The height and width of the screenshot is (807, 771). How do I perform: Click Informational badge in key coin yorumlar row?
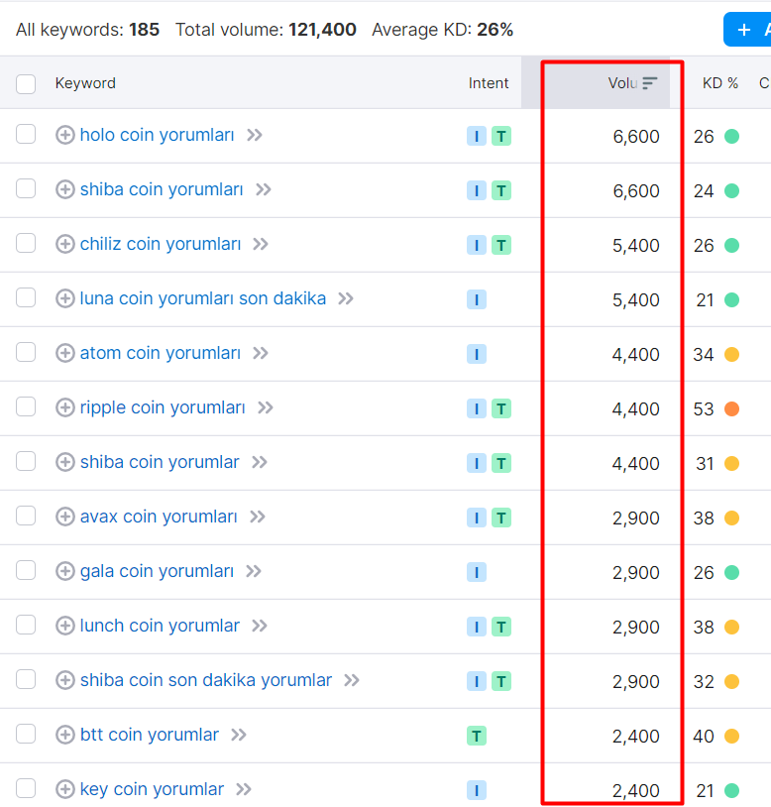pyautogui.click(x=477, y=790)
